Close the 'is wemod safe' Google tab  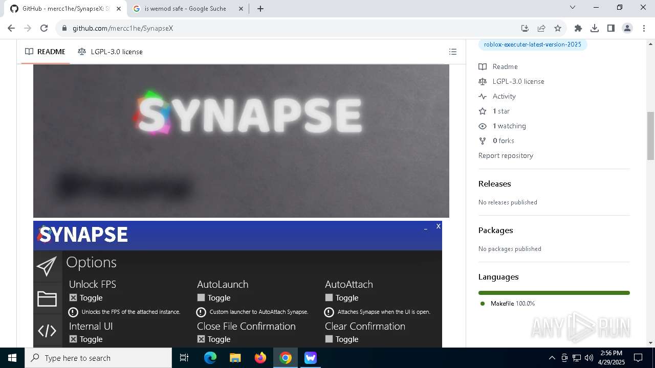pos(240,9)
